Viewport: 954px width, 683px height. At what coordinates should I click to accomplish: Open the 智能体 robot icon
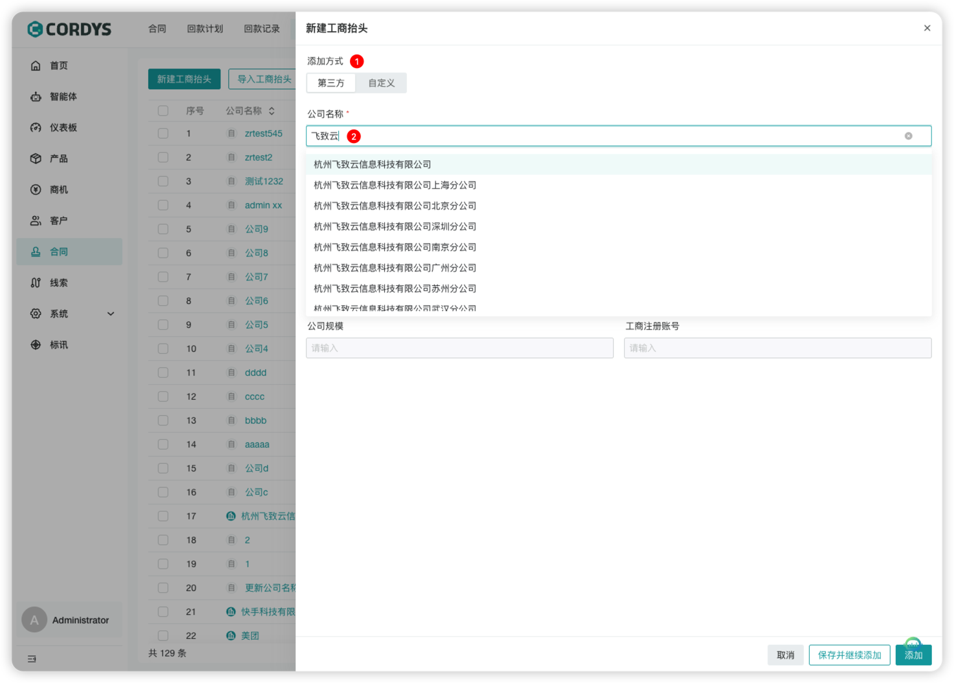[x=36, y=96]
